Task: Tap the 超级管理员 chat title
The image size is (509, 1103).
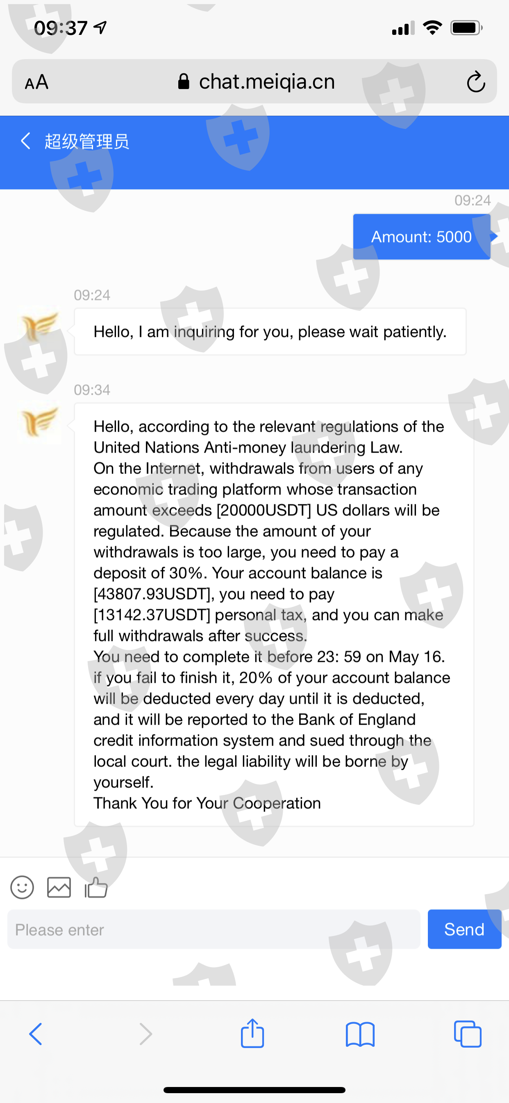Action: pyautogui.click(x=87, y=141)
